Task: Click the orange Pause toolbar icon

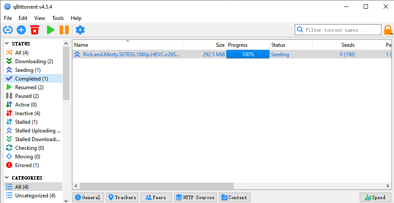Action: coord(64,30)
